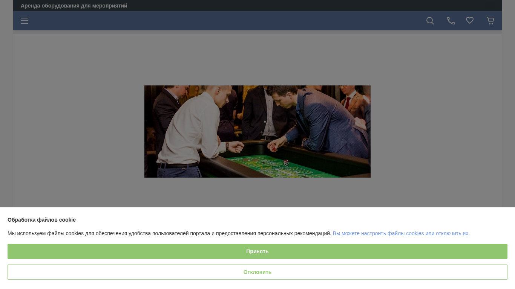Open the hamburger menu icon
Image resolution: width=515 pixels, height=289 pixels.
[25, 21]
